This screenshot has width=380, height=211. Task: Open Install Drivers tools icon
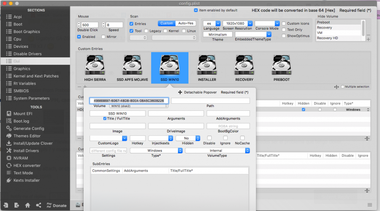[9, 151]
